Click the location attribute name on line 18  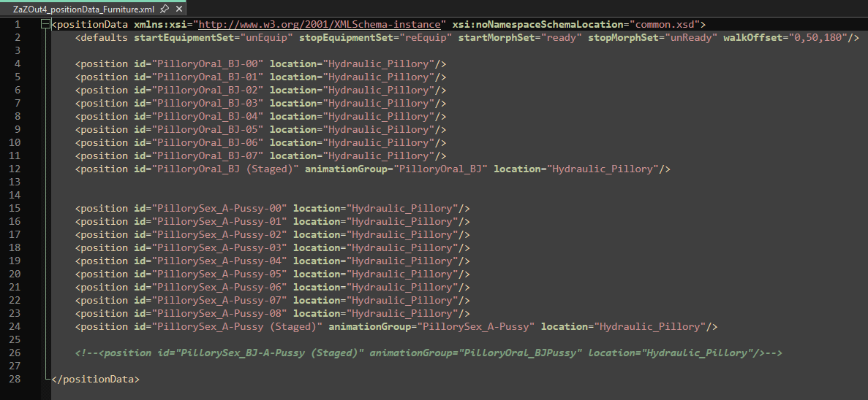pos(317,247)
